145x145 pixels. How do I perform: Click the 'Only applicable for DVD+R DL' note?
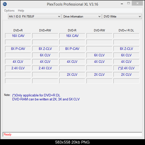36,95
